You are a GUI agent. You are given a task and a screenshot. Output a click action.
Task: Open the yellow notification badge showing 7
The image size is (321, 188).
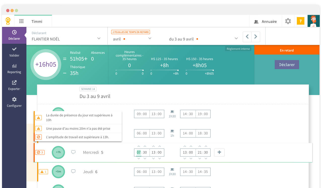point(301,21)
